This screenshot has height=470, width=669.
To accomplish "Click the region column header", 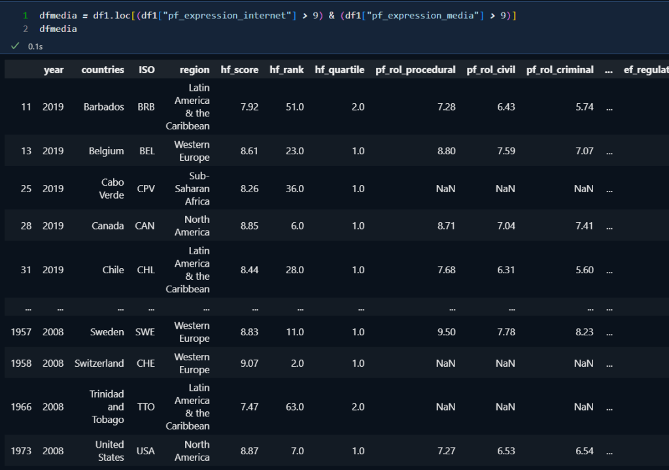I will coord(195,70).
